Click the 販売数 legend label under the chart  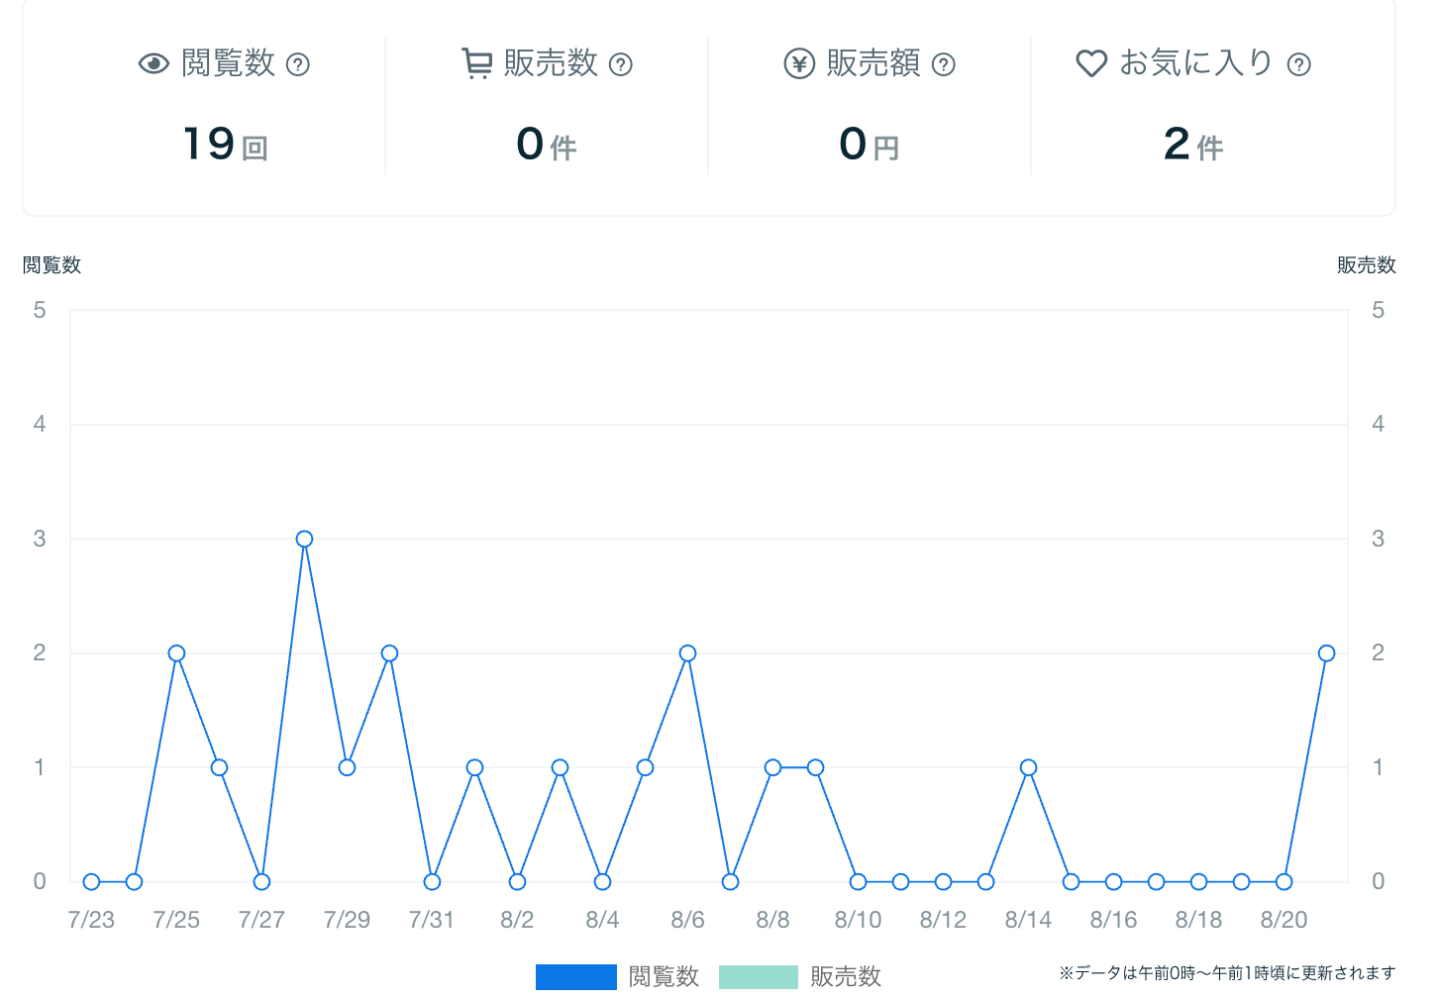846,977
